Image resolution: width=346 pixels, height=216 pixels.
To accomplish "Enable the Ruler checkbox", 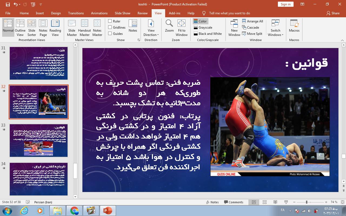I will [110, 21].
